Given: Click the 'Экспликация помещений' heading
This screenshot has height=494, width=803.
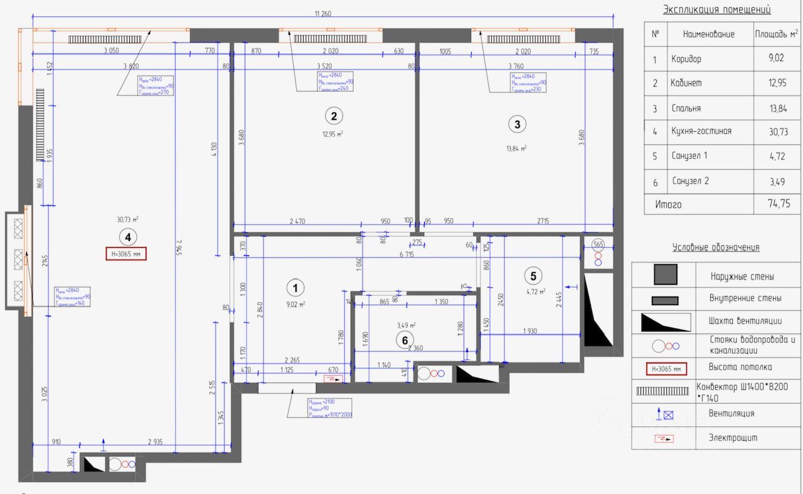Looking at the screenshot, I should [x=717, y=9].
